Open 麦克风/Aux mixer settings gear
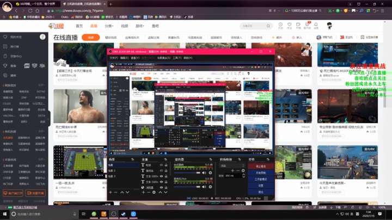Viewport: 392px width, 220px height. pos(210,187)
